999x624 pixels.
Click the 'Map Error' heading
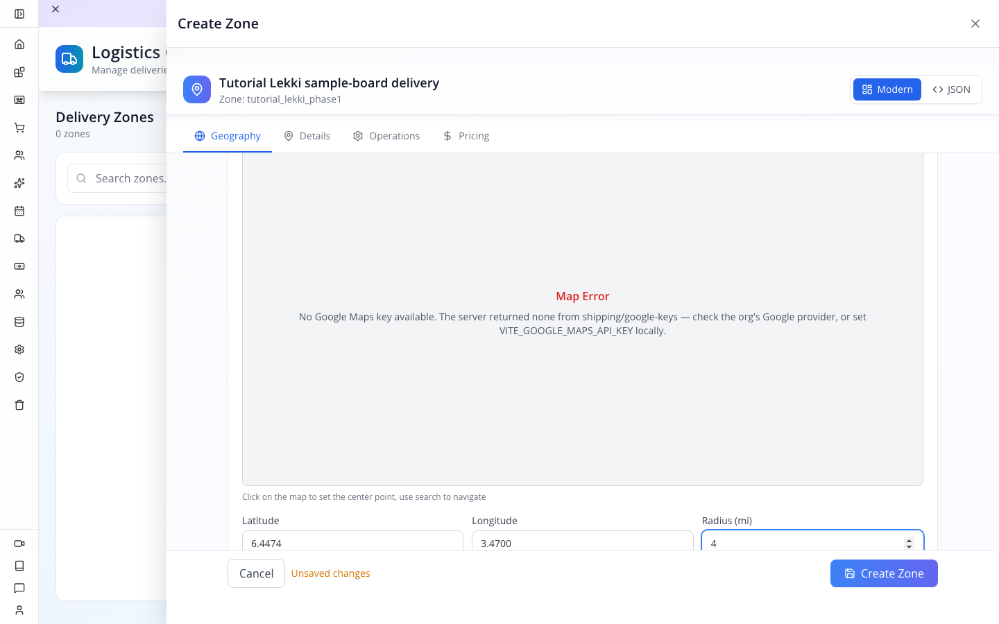[583, 296]
